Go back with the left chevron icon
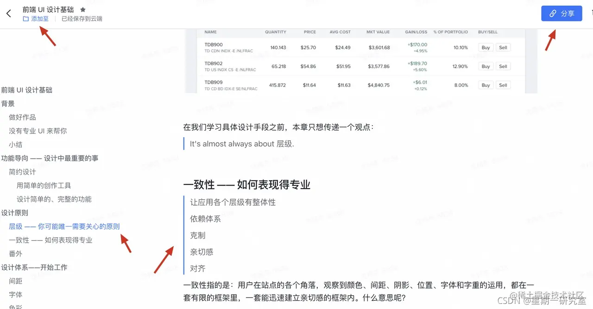Screen dimensions: 593x309 click(9, 14)
